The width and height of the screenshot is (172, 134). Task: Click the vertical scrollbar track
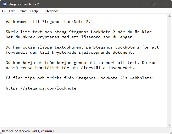[x=170, y=71]
